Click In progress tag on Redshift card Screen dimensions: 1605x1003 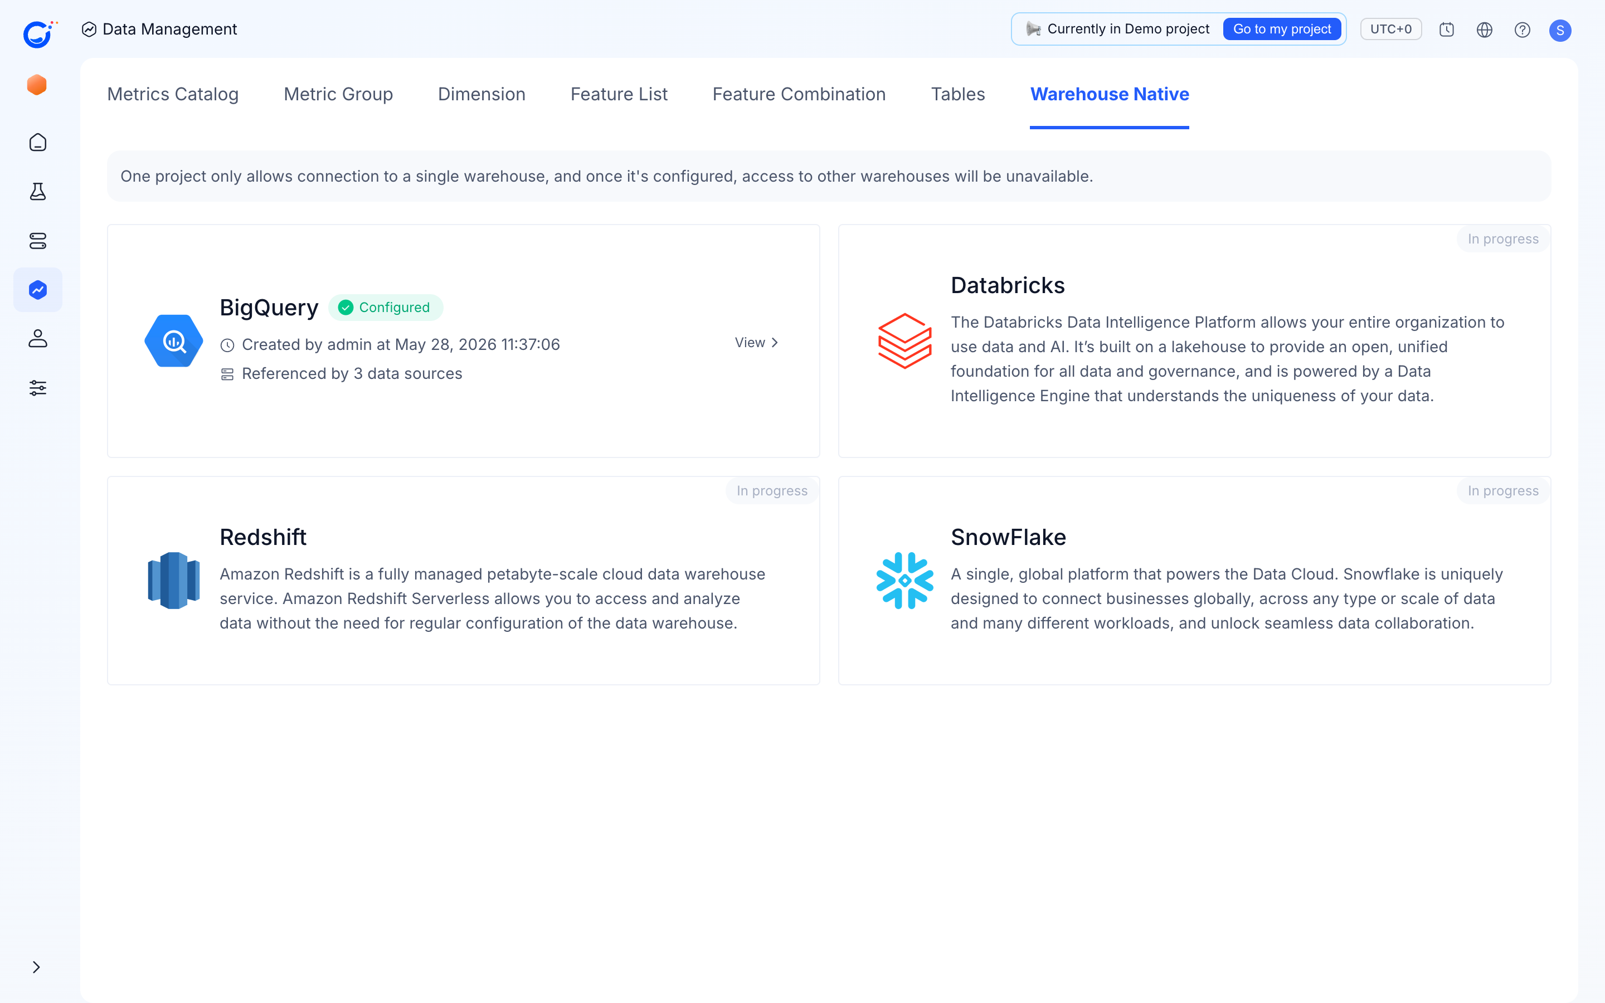click(772, 491)
